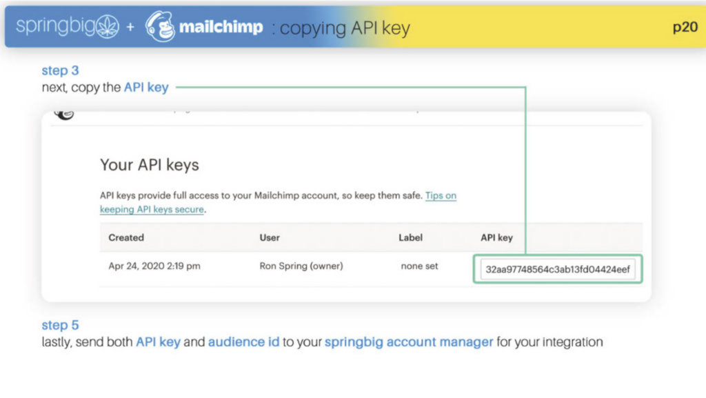
Task: Click springbig account manager text
Action: point(409,342)
